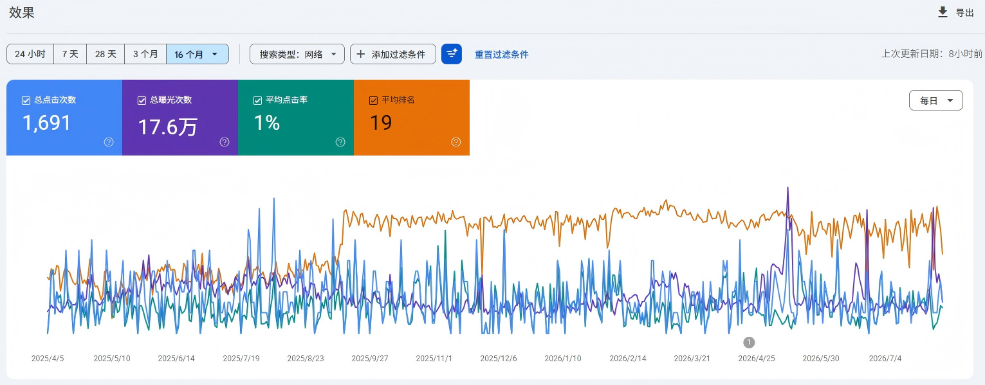Switch to the 28 天 range
Image resolution: width=985 pixels, height=385 pixels.
(106, 54)
